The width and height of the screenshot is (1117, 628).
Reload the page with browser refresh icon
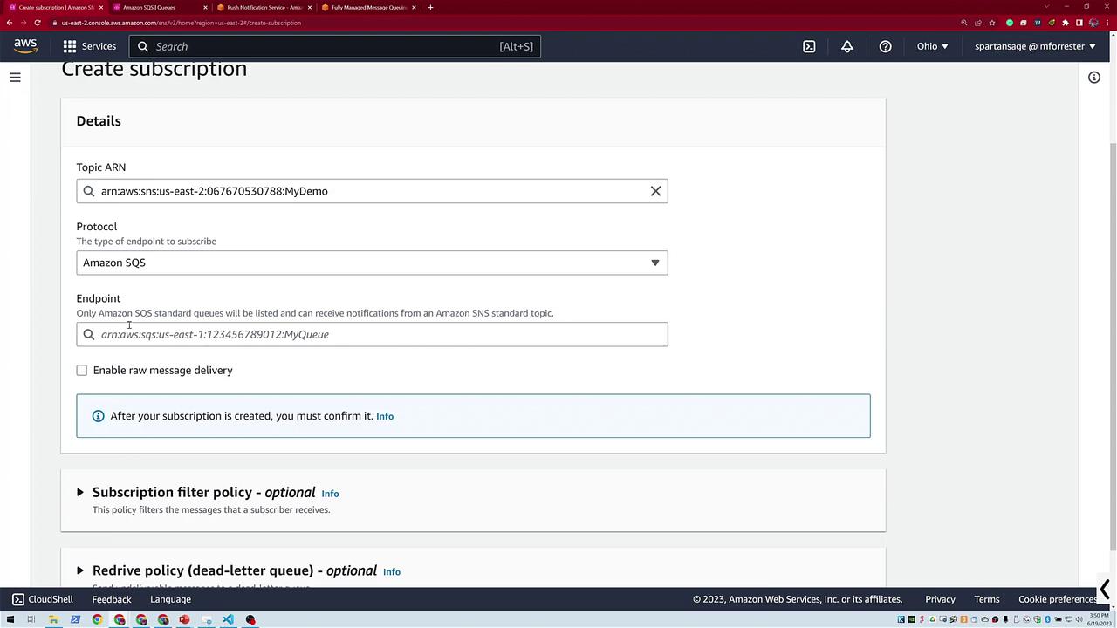[x=38, y=23]
